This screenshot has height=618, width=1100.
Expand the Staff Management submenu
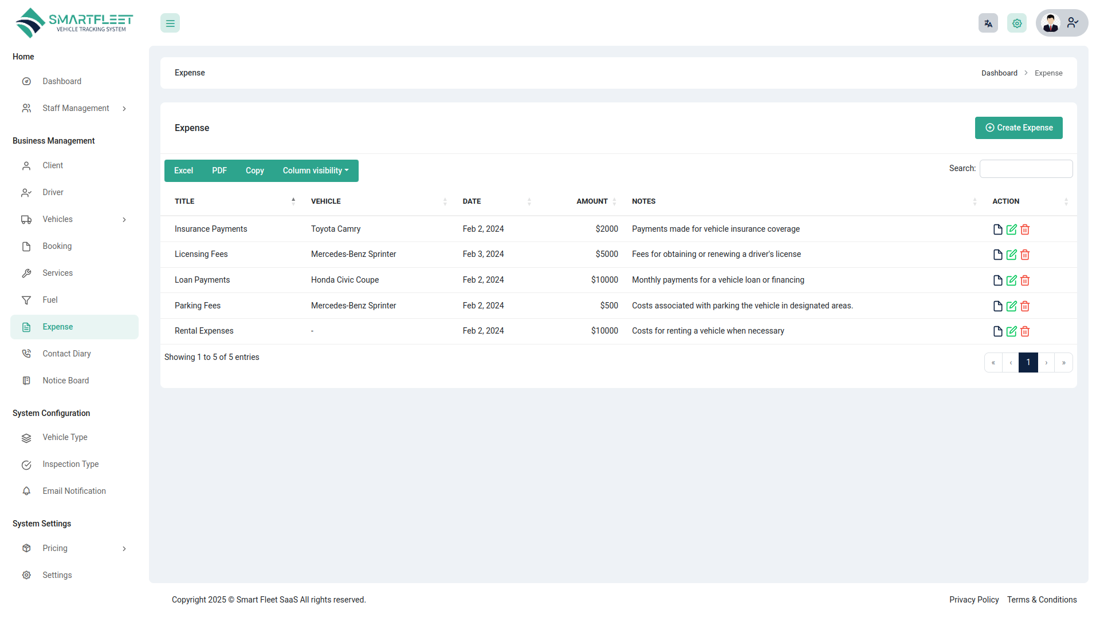click(x=76, y=108)
